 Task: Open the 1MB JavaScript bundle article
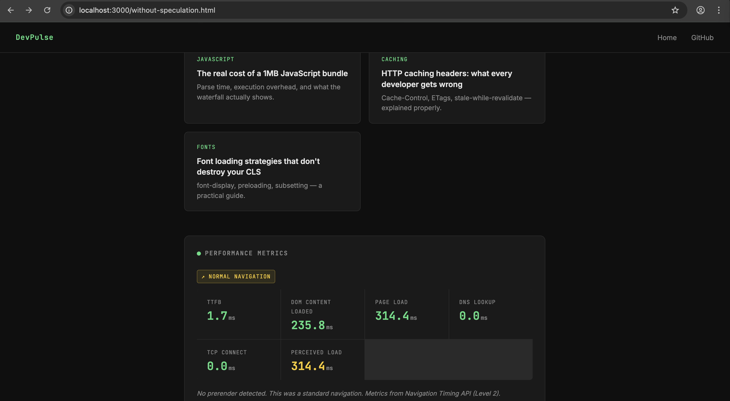point(272,73)
